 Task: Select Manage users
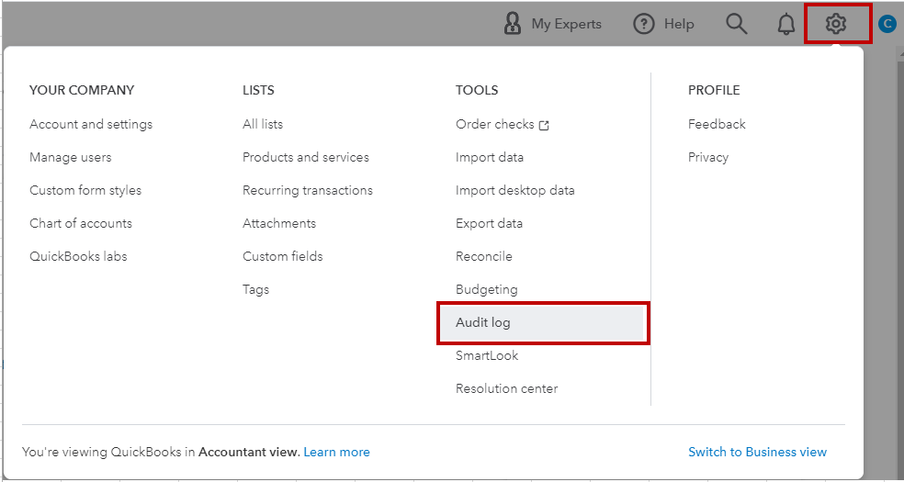71,157
